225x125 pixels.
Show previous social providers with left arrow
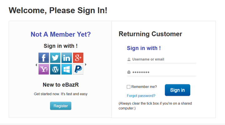36,65
